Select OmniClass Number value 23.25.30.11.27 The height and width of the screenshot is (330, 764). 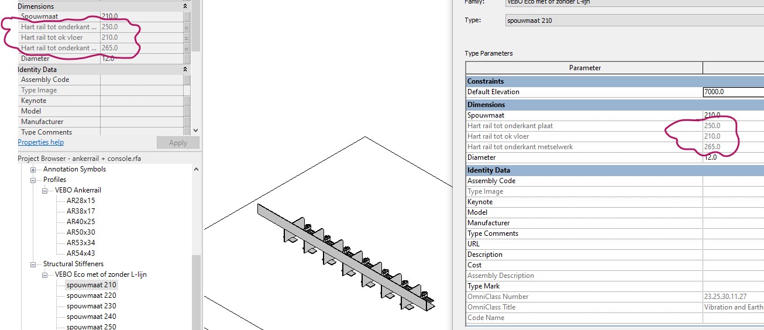(x=734, y=297)
